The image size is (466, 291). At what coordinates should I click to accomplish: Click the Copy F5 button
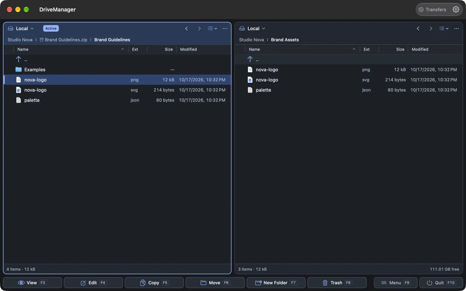(154, 283)
